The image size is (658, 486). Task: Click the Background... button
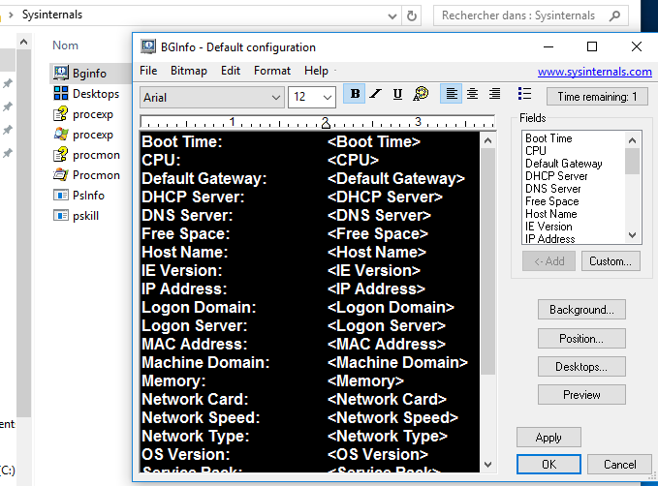coord(581,310)
